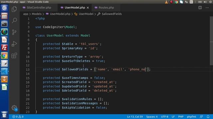
Task: Open Ubuntu dash home in launcher
Action: point(4,8)
